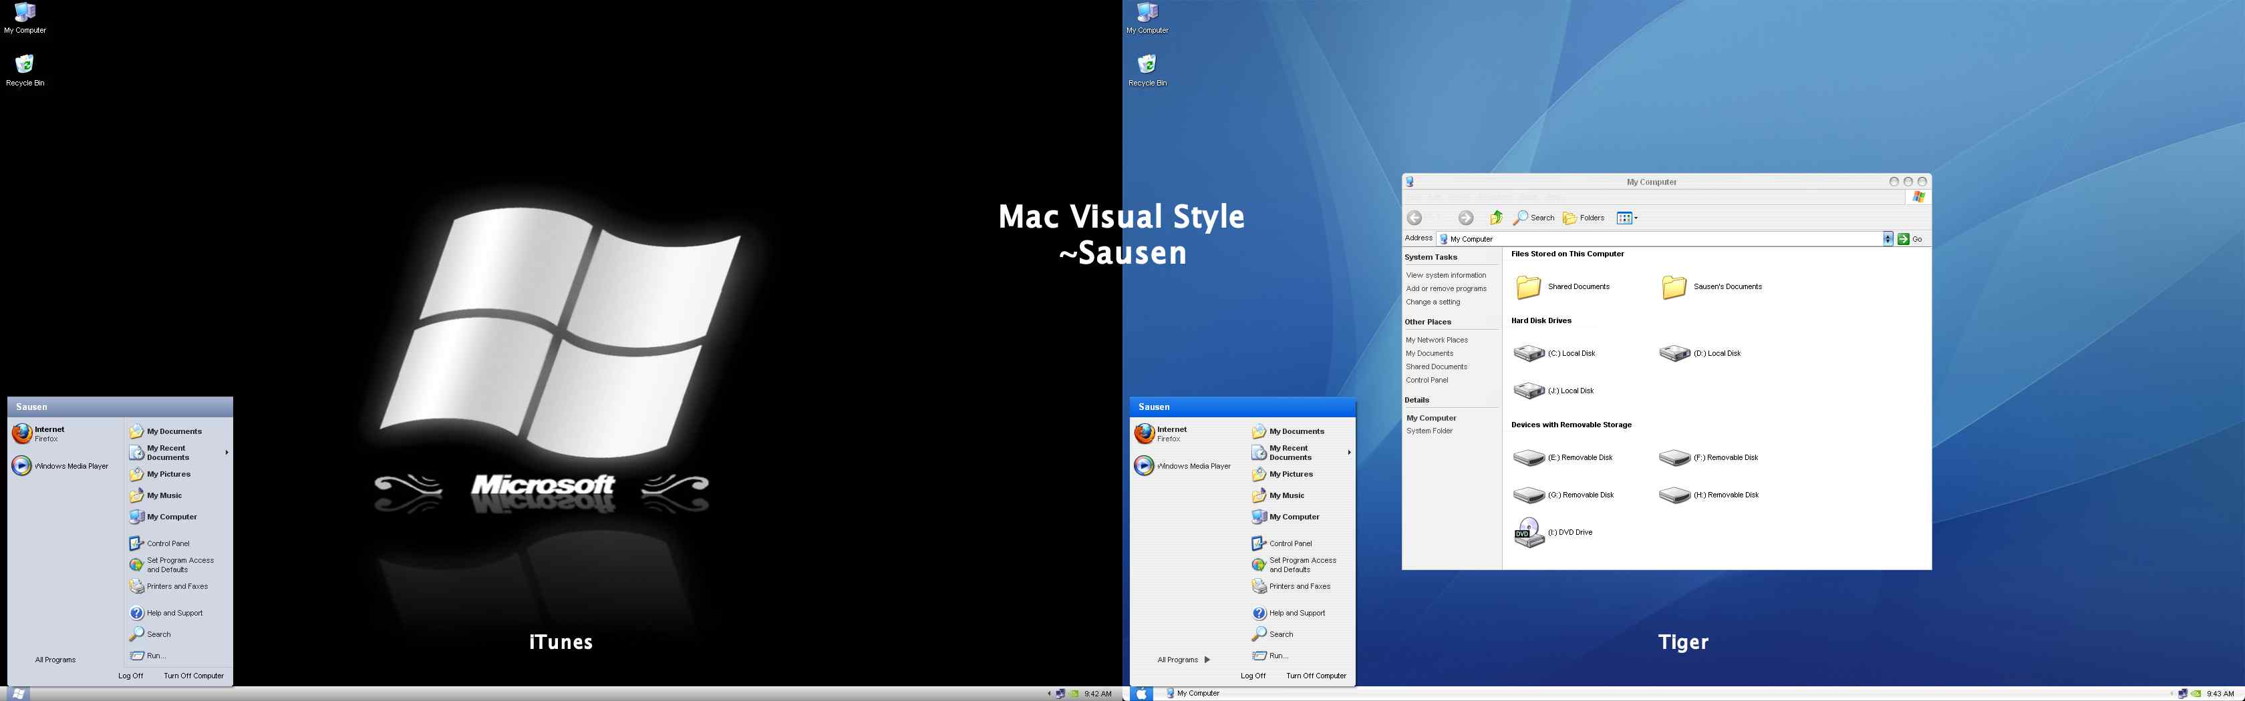Collapse the Other Places panel header
This screenshot has height=701, width=2245.
click(x=1451, y=322)
